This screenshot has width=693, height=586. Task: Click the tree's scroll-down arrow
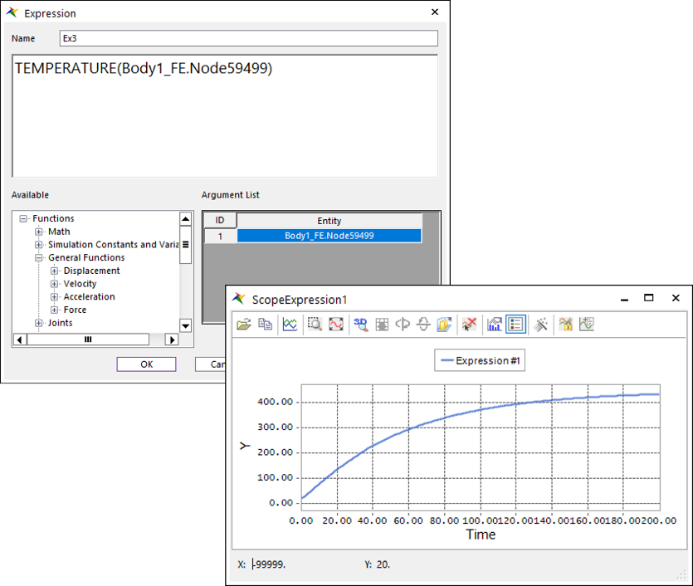tap(186, 326)
